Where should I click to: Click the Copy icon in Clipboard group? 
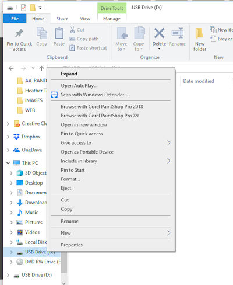(x=42, y=33)
